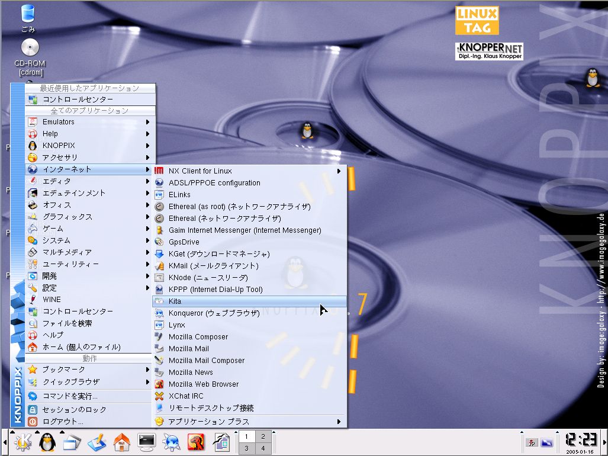
Task: Launch Gaim Internet Messenger
Action: pos(249,230)
